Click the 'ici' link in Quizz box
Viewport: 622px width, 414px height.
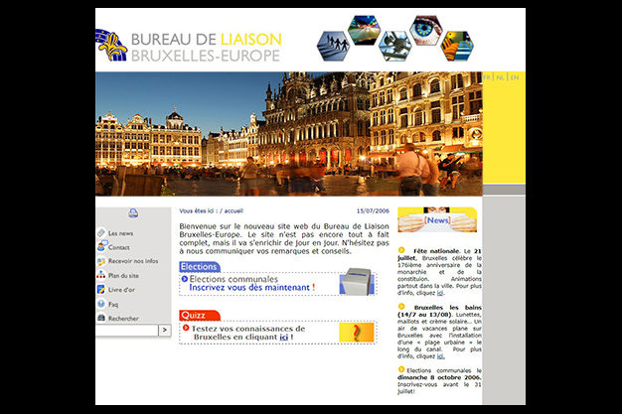click(284, 338)
